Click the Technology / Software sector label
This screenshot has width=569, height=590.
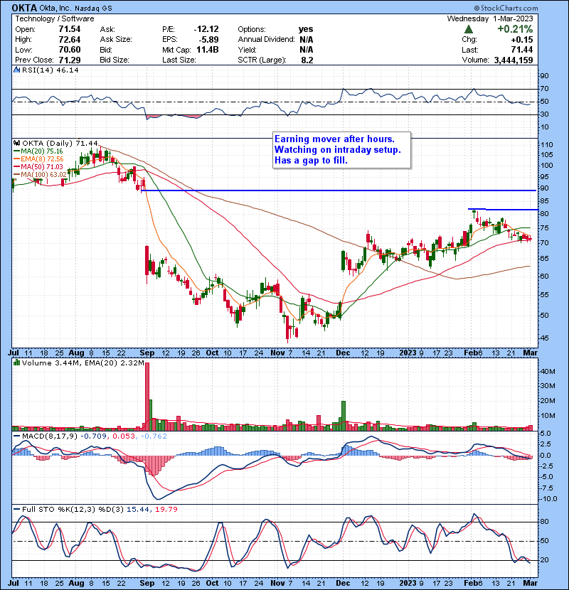click(55, 18)
